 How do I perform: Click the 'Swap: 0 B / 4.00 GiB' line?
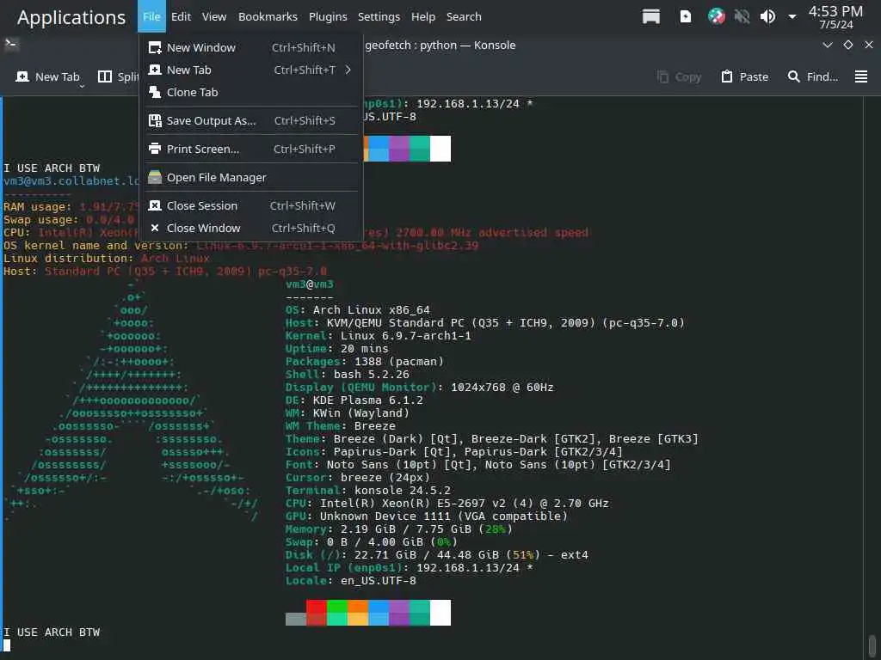click(372, 541)
